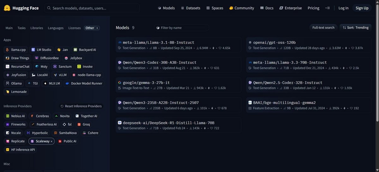Click the Log In link
Screen dimensions: 379x172
click(343, 8)
